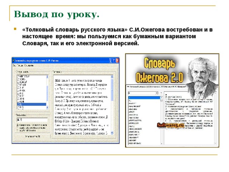The height and width of the screenshot is (172, 229).
Task: Maximize the left Ozhegov dictionary window
Action: click(114, 61)
